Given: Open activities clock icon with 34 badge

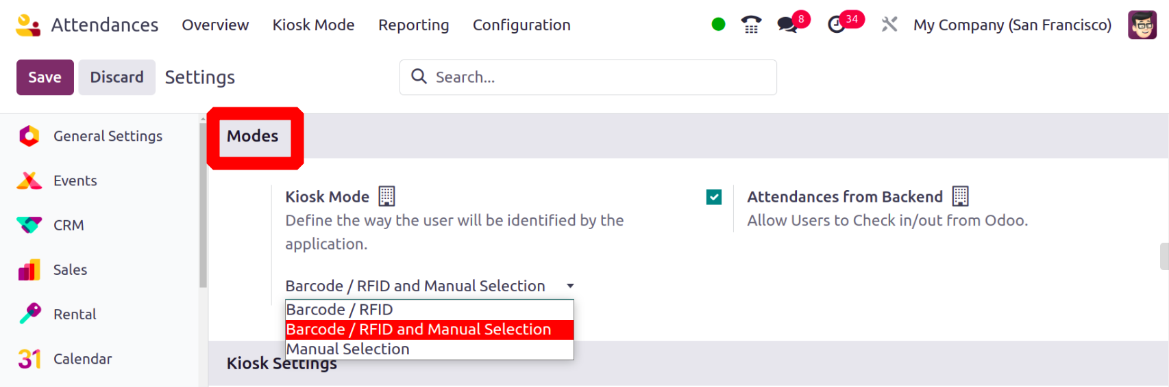Looking at the screenshot, I should coord(837,25).
